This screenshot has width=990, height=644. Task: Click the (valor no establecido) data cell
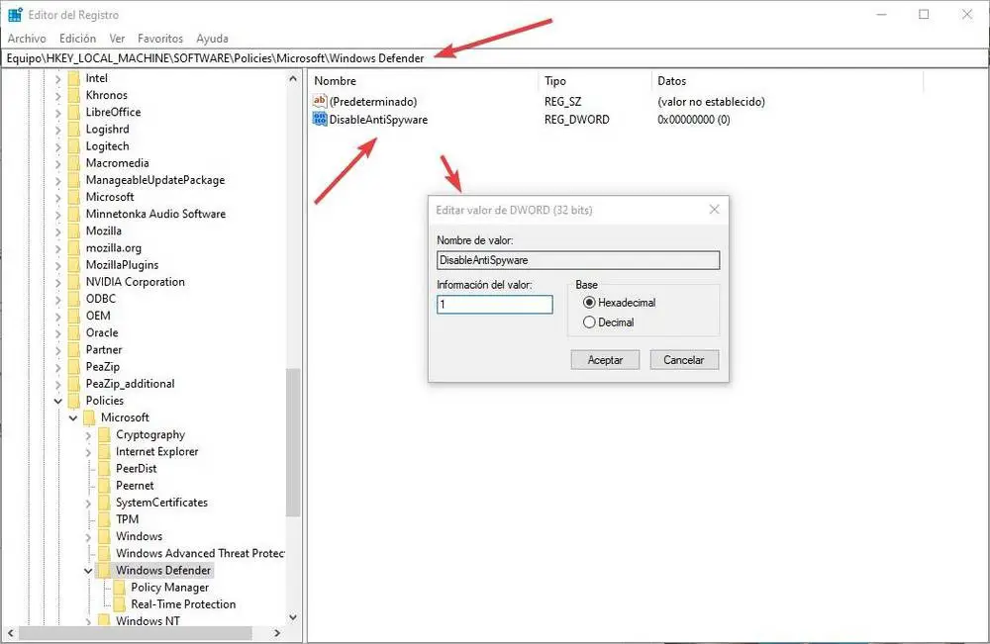(711, 102)
